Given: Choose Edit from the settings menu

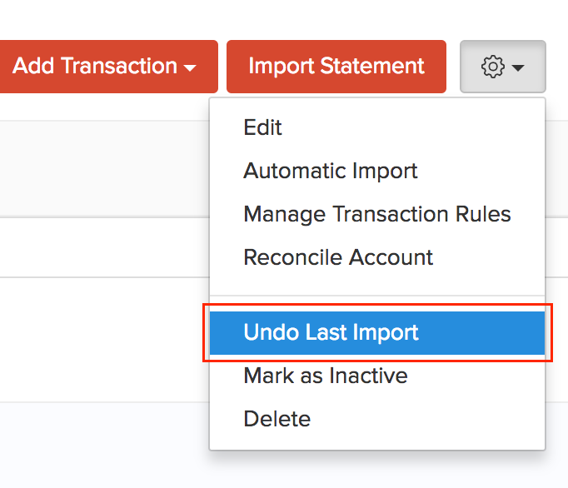Looking at the screenshot, I should [263, 127].
